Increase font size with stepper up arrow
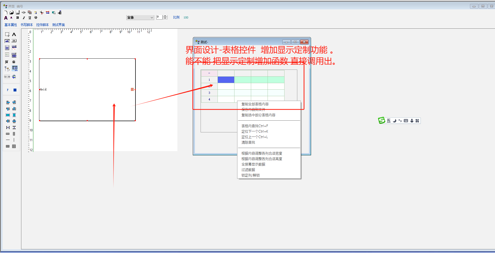The image size is (495, 253). [x=165, y=16]
